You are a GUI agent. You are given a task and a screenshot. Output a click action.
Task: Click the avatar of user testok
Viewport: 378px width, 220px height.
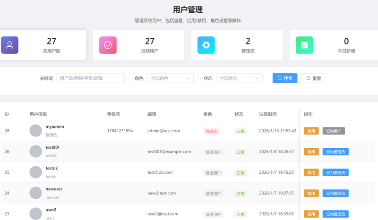pyautogui.click(x=36, y=172)
